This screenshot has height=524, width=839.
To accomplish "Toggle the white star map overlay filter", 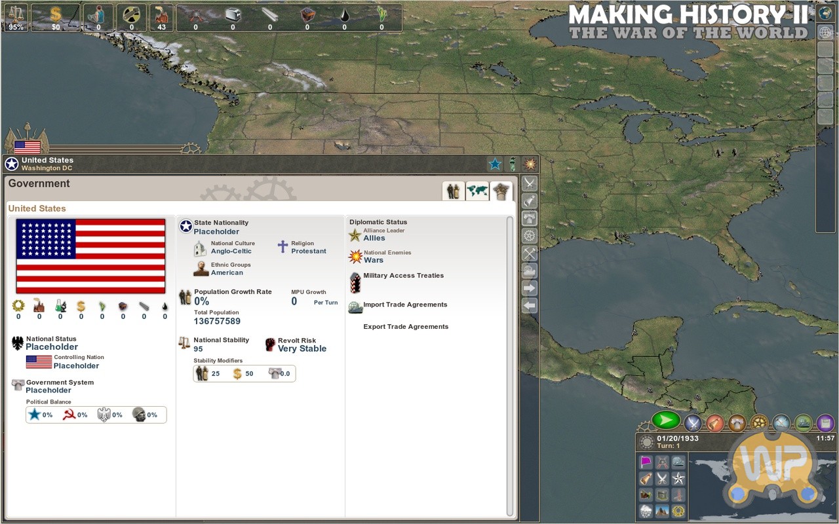I will coord(678,479).
